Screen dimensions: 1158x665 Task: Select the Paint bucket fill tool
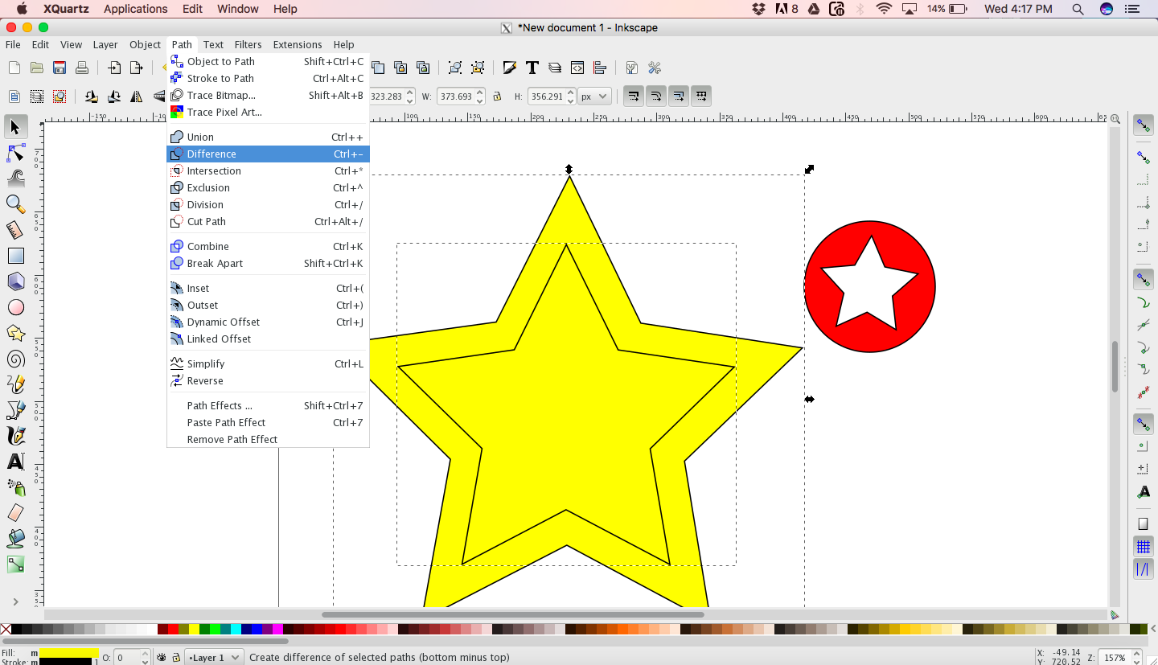[x=15, y=539]
